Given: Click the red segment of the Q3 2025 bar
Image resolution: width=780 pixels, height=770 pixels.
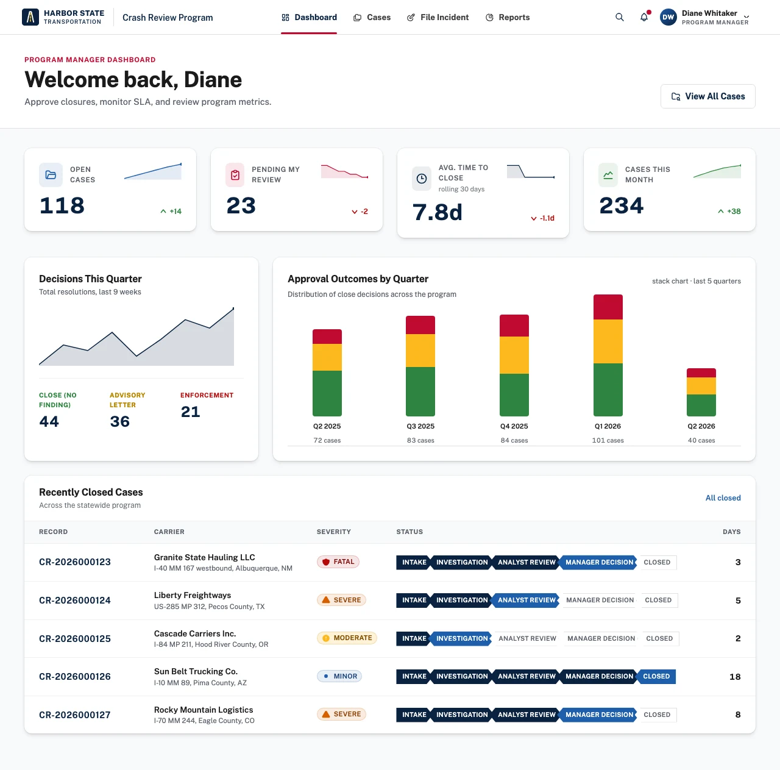Looking at the screenshot, I should [x=420, y=325].
